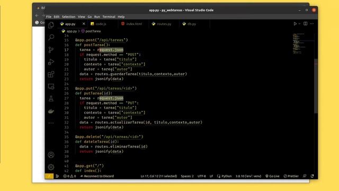Screen dimensions: 339x191
Task: Click the errors and warnings counter
Action: pos(69,176)
